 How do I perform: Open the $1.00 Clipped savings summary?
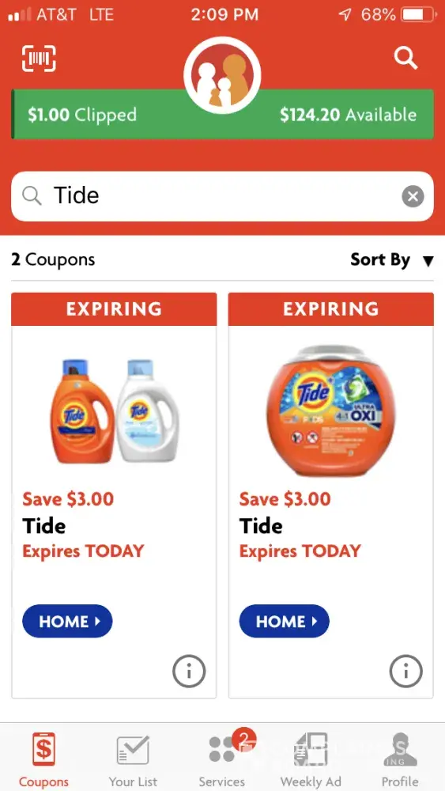[x=82, y=115]
